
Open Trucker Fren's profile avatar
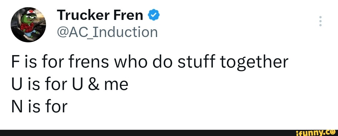click(x=28, y=25)
